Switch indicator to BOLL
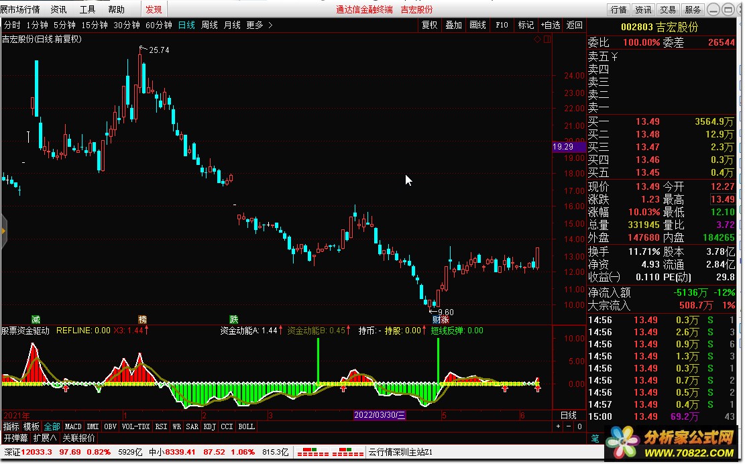745x464 pixels. tap(247, 426)
